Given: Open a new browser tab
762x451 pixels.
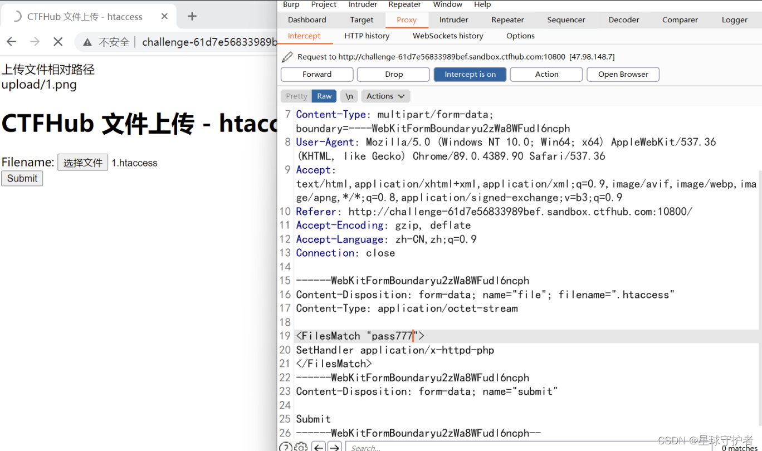Looking at the screenshot, I should coord(192,17).
